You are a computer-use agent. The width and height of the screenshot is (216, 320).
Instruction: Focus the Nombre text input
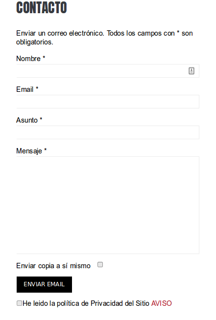[108, 71]
